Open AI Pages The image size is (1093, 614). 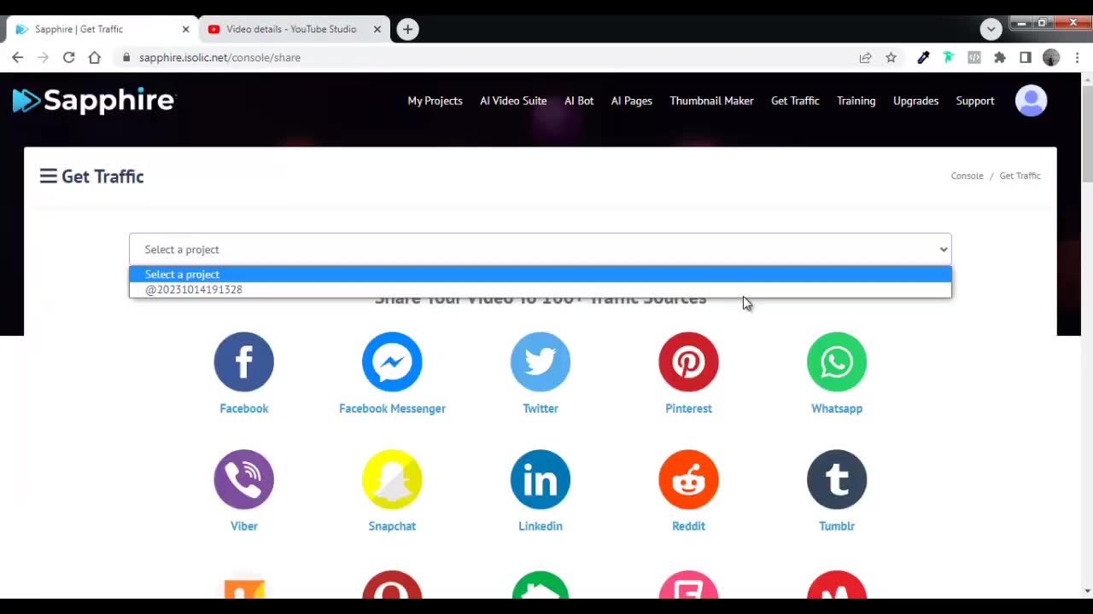click(632, 101)
